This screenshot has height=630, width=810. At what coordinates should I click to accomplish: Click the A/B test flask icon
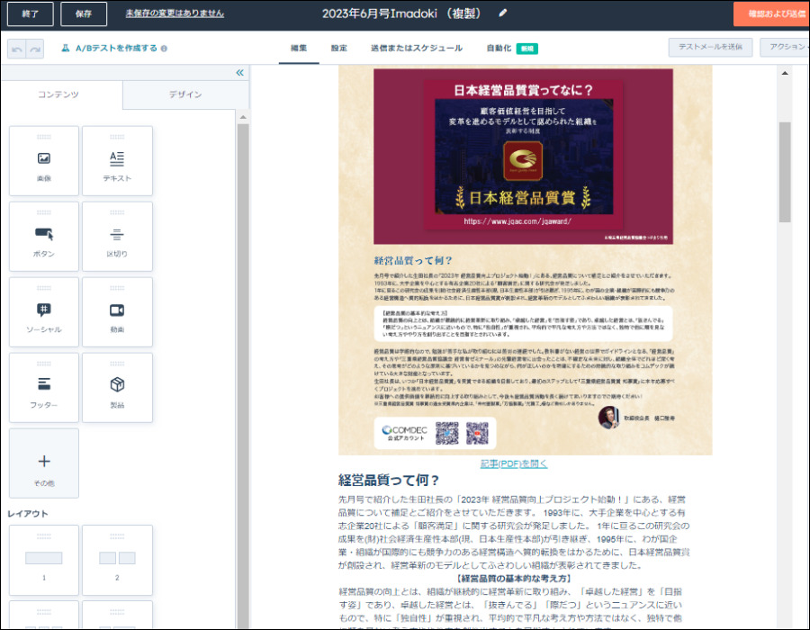65,48
